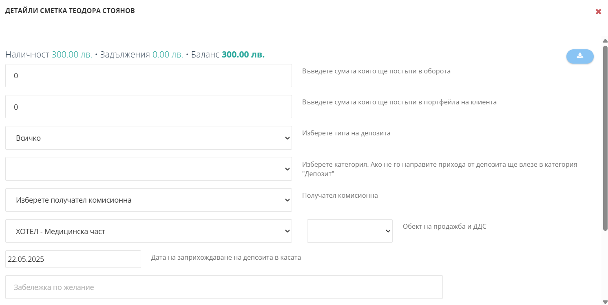Click the scrollbar up arrow
This screenshot has height=305, width=608.
(x=605, y=41)
